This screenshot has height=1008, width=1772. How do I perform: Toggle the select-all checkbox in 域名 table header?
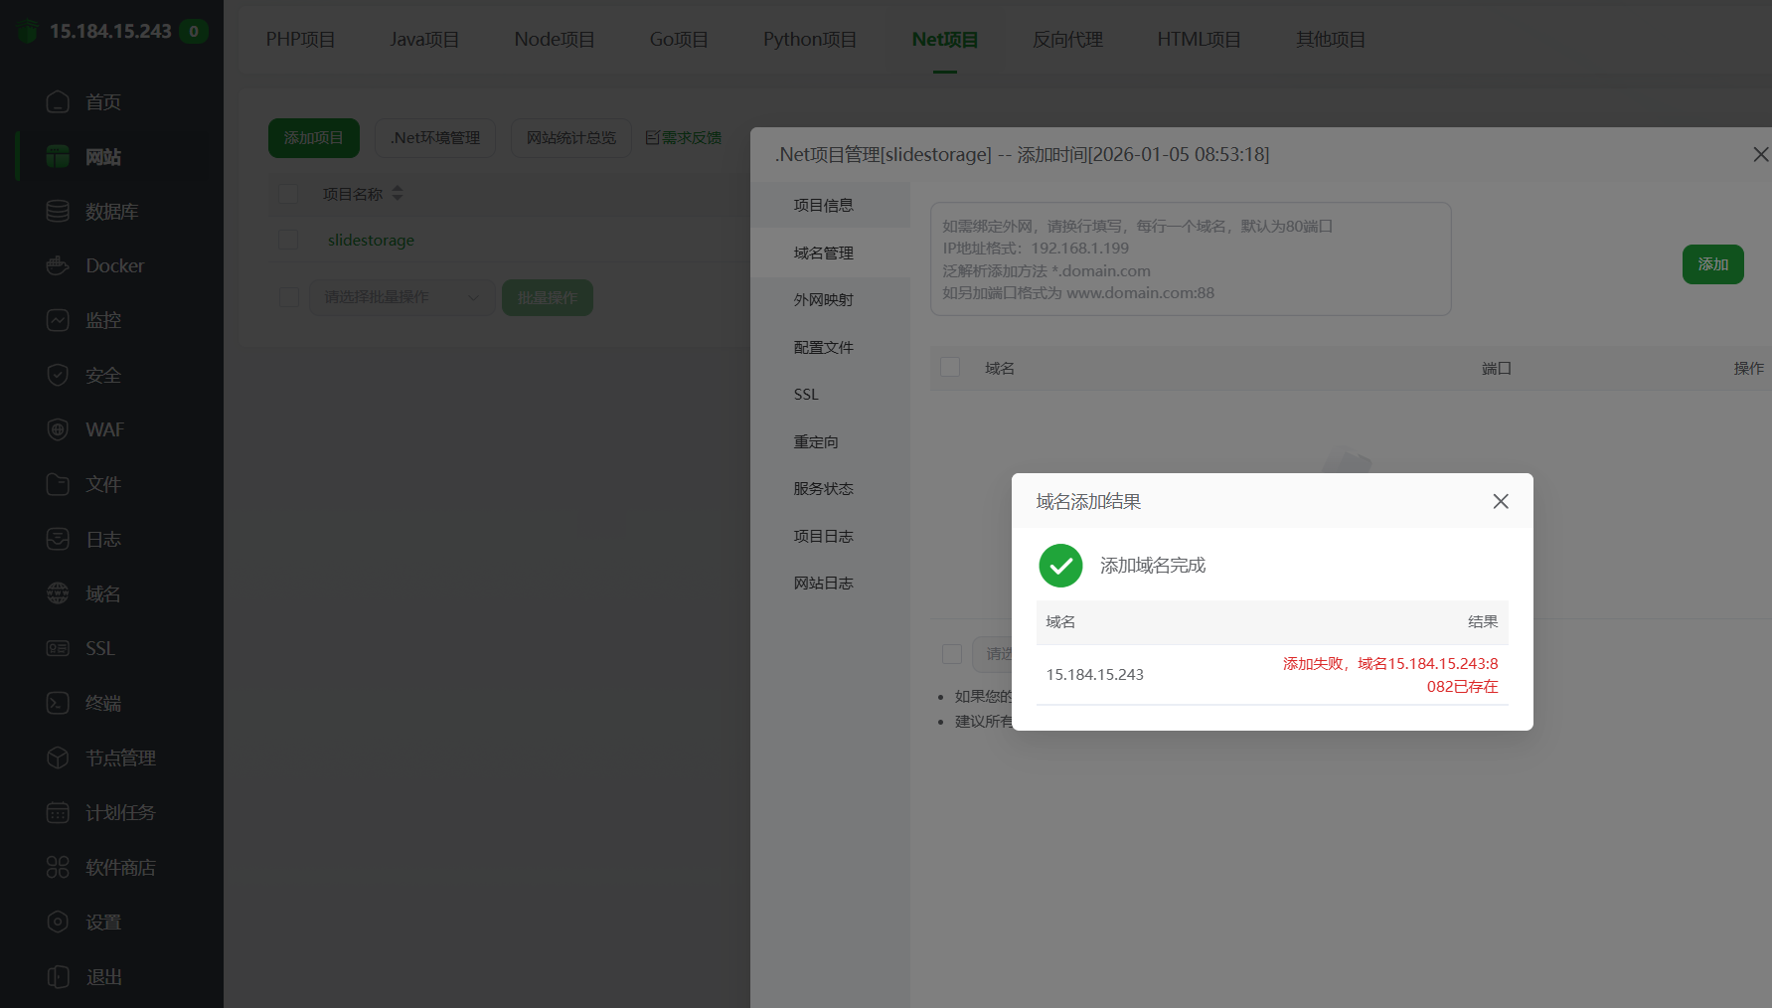[x=950, y=368]
